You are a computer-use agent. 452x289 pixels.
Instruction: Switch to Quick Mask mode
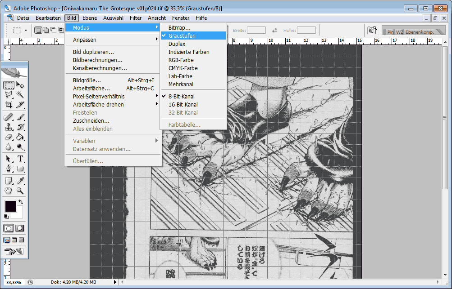[19, 228]
